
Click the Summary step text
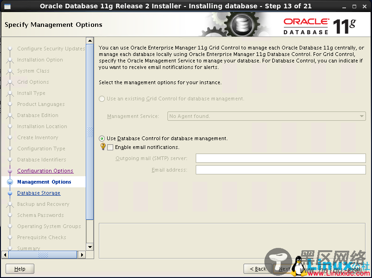point(28,248)
